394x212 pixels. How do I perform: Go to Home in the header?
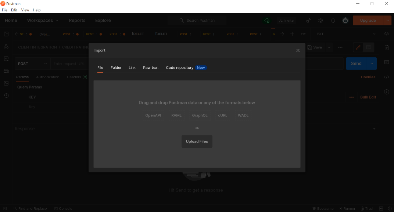(11, 20)
